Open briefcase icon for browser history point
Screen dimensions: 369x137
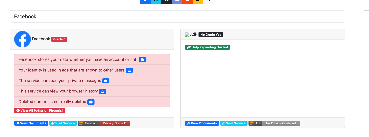[x=103, y=91]
